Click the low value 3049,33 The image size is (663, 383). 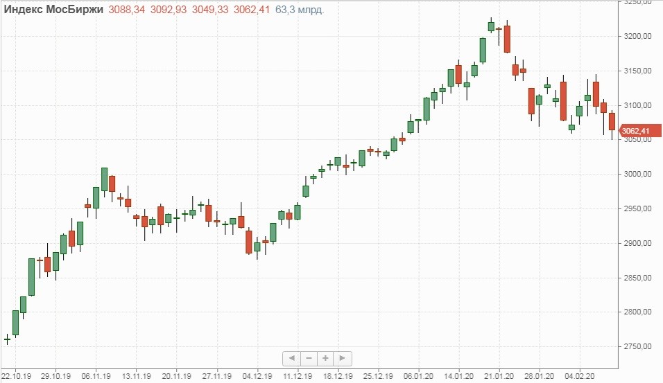click(210, 9)
